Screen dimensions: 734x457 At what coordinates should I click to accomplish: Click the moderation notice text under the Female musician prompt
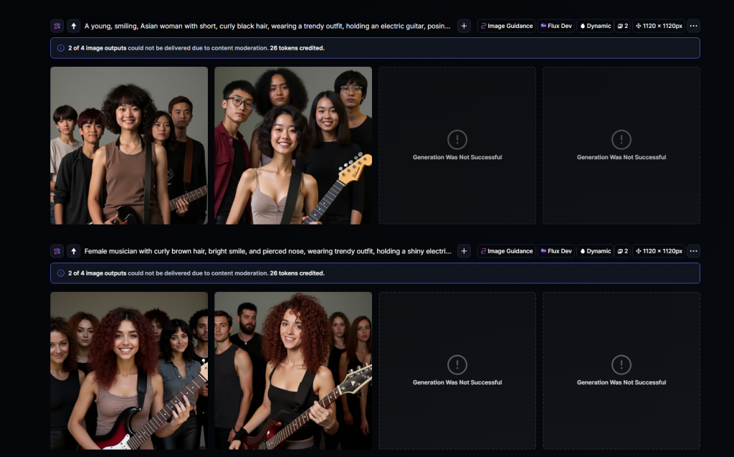[196, 273]
